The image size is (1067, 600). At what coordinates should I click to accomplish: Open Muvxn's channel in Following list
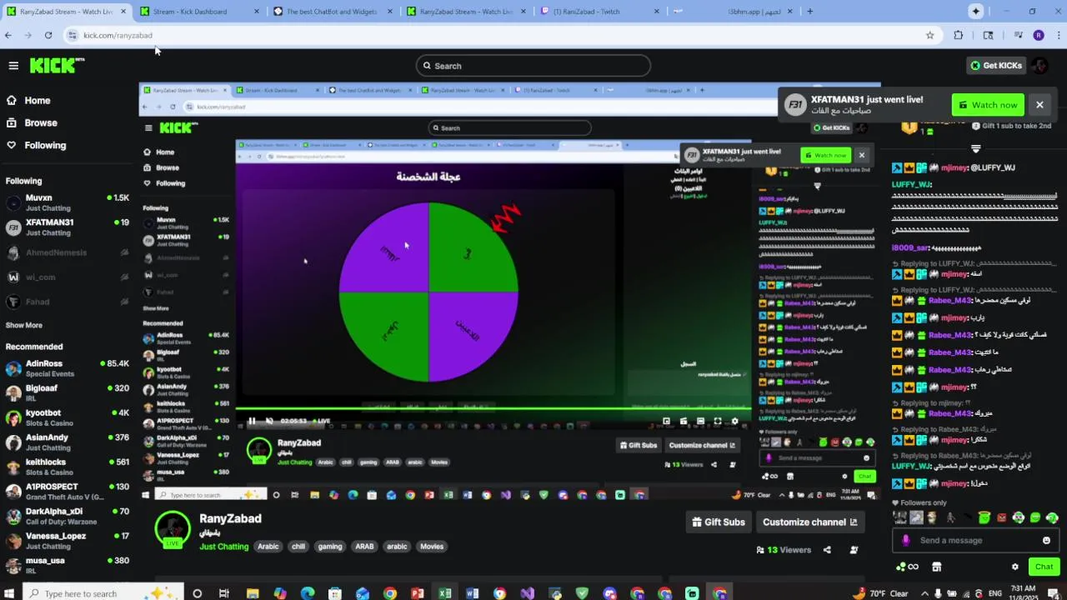pos(67,202)
